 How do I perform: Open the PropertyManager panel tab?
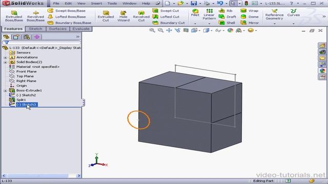[x=16, y=37]
